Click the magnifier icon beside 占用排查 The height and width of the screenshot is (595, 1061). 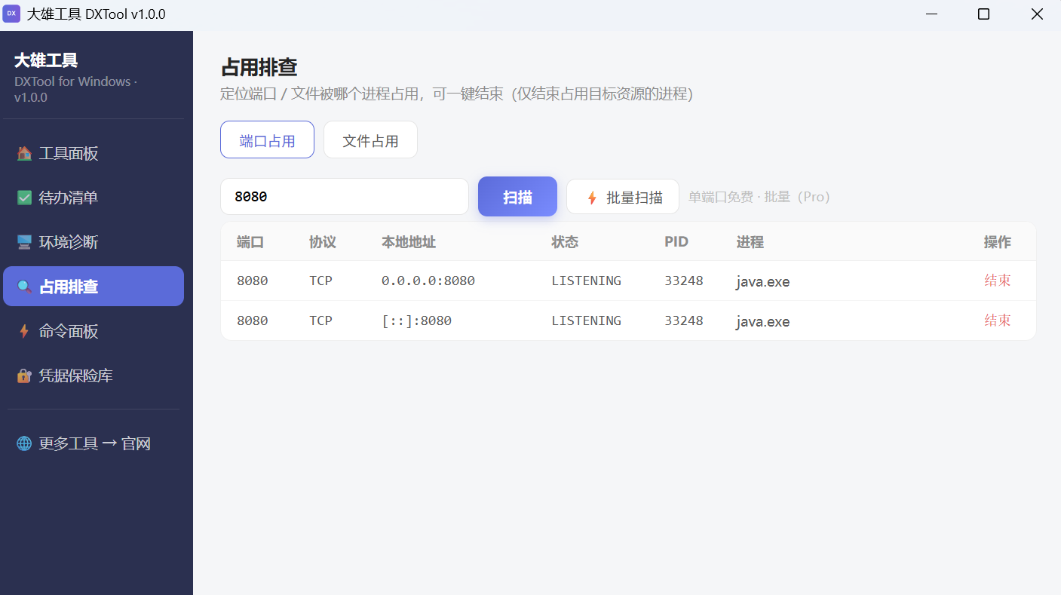click(24, 287)
